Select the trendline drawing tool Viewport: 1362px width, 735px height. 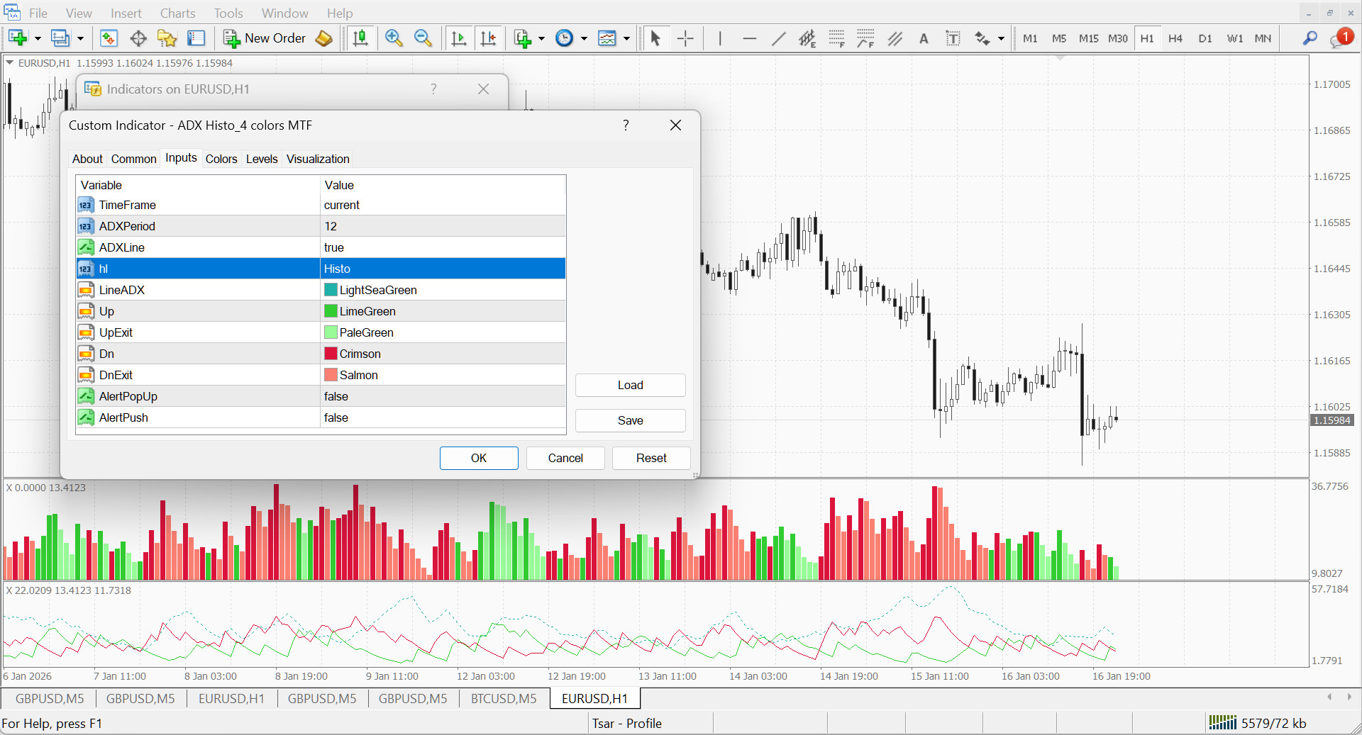coord(778,38)
